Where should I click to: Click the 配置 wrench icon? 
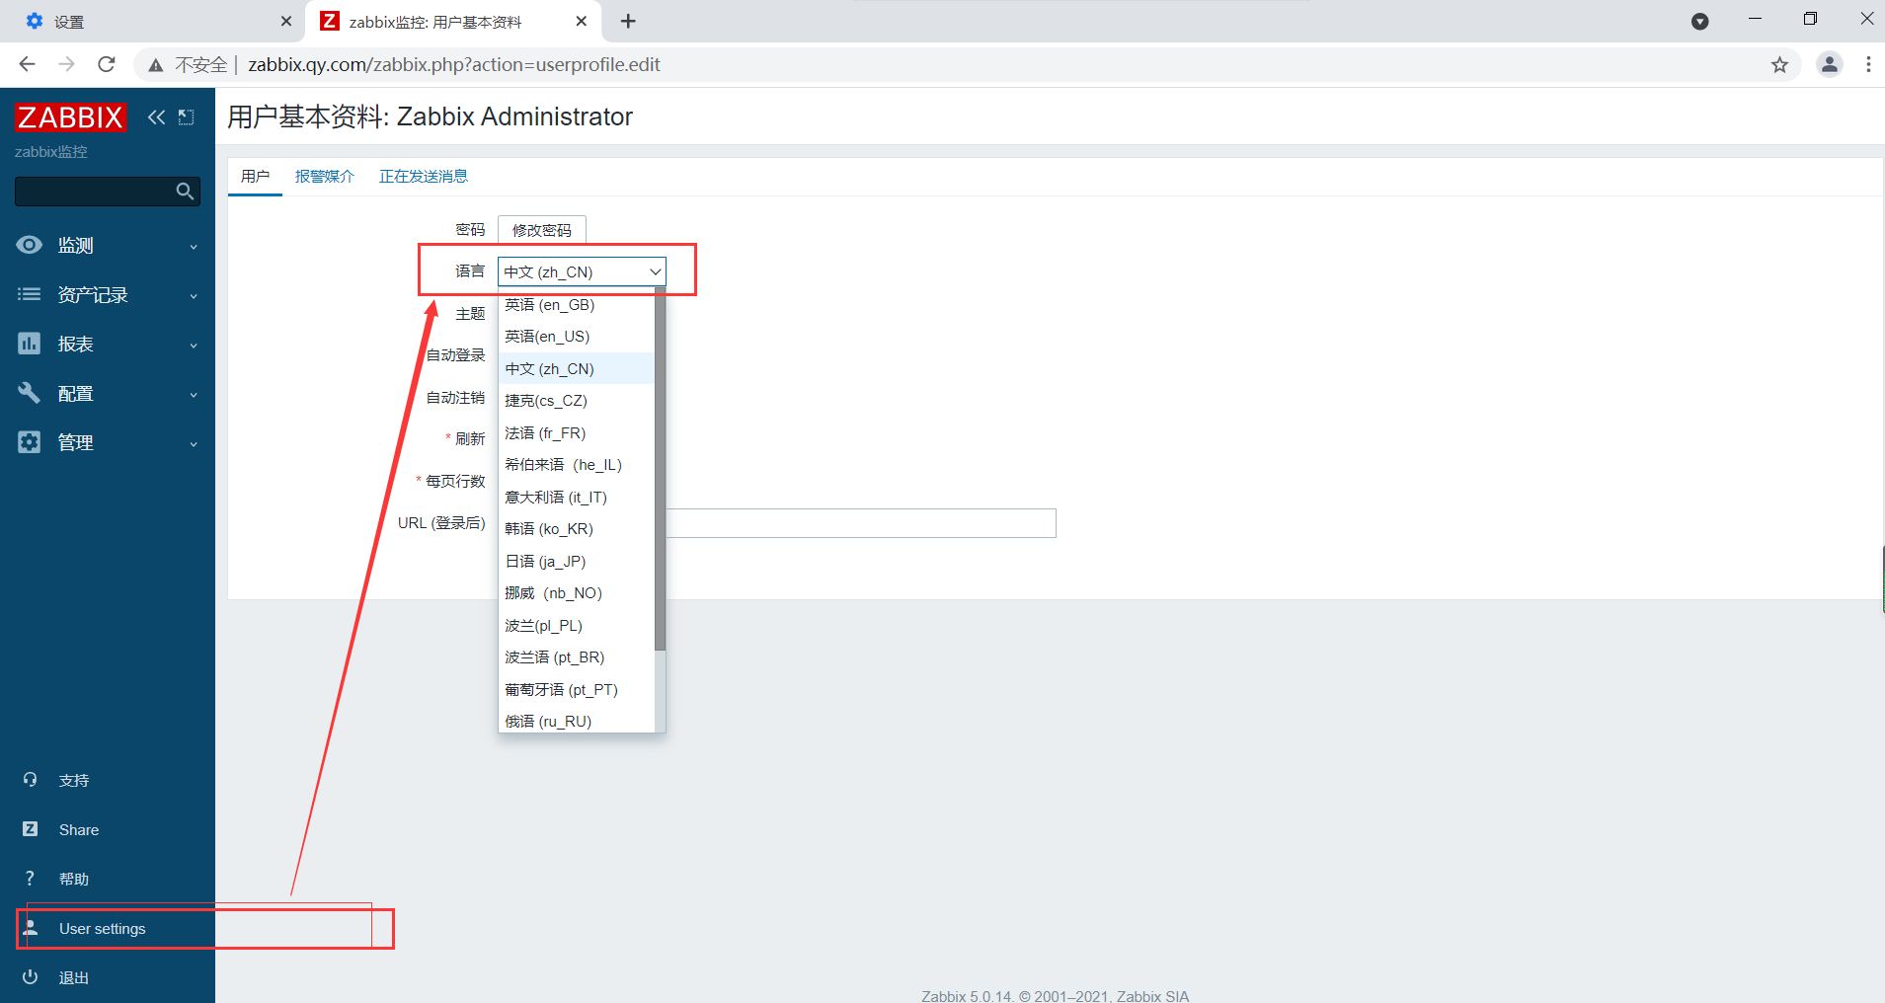click(x=30, y=393)
